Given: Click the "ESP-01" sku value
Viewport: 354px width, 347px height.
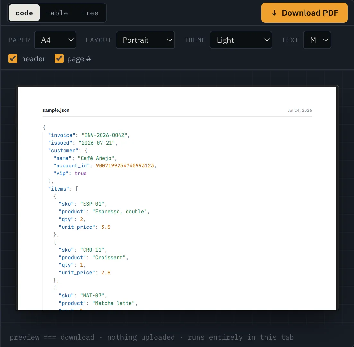Looking at the screenshot, I should [92, 204].
